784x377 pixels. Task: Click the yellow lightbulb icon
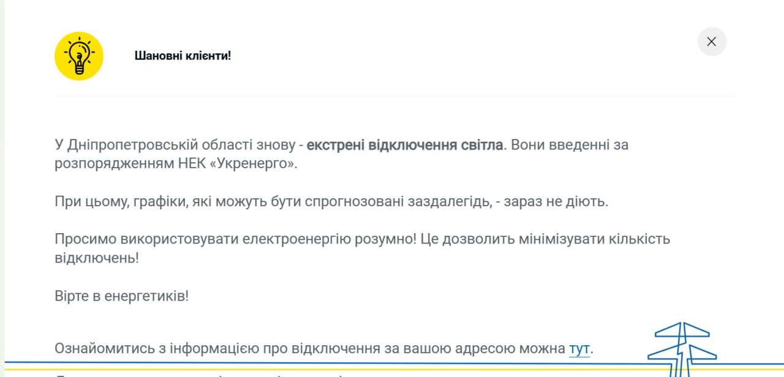point(79,54)
